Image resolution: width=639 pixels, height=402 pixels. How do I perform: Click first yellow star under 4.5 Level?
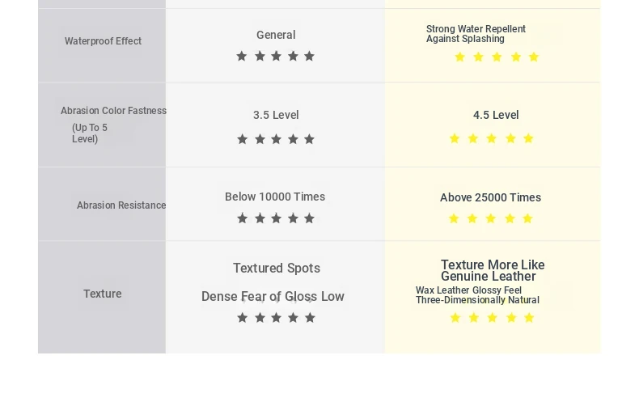point(454,138)
